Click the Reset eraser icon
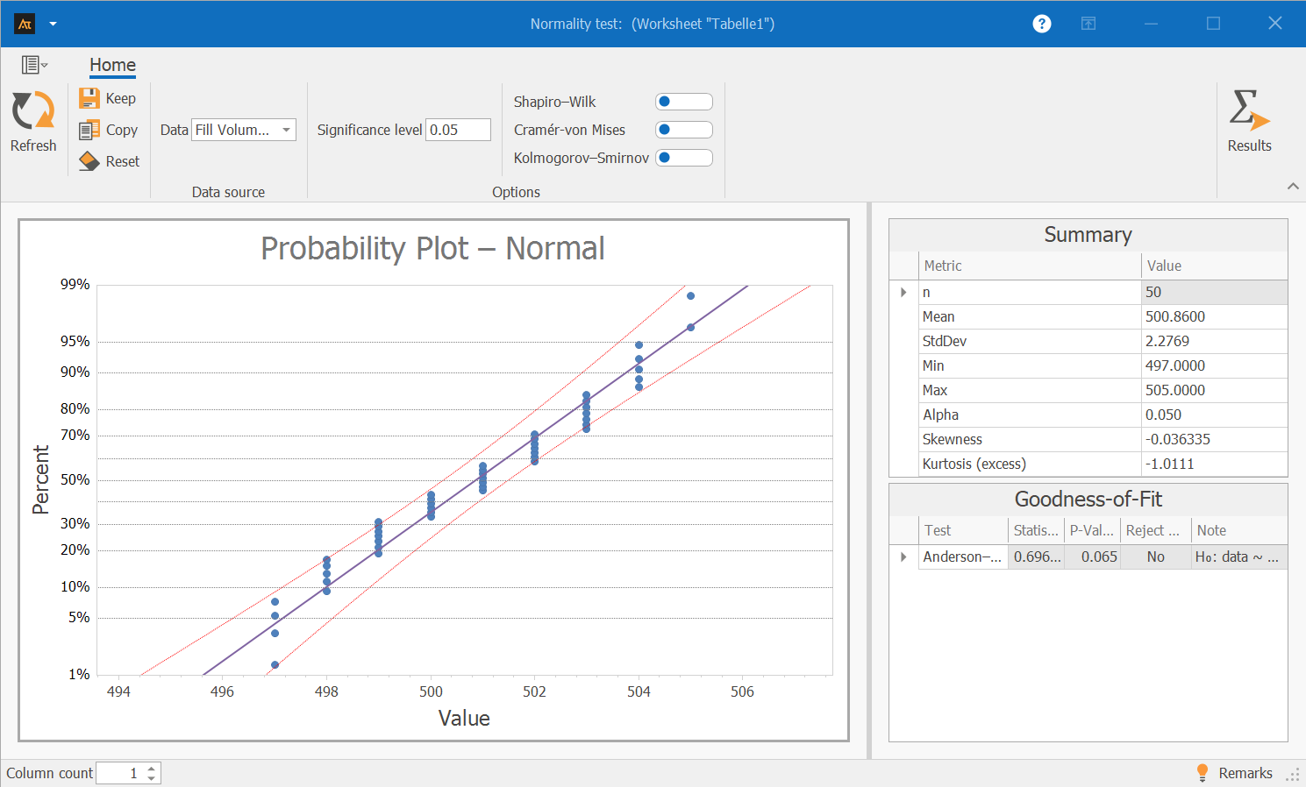The image size is (1306, 787). click(89, 161)
